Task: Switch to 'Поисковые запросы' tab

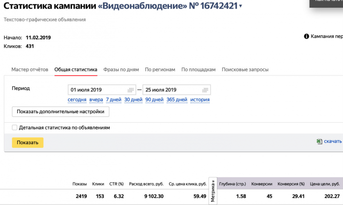Action: point(245,69)
